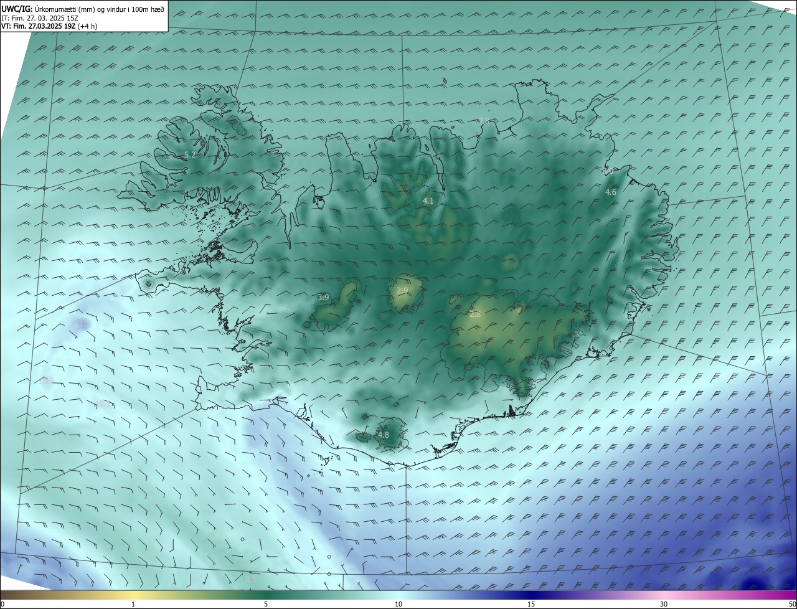Click the faint 10.5 value over the sea

point(103,404)
